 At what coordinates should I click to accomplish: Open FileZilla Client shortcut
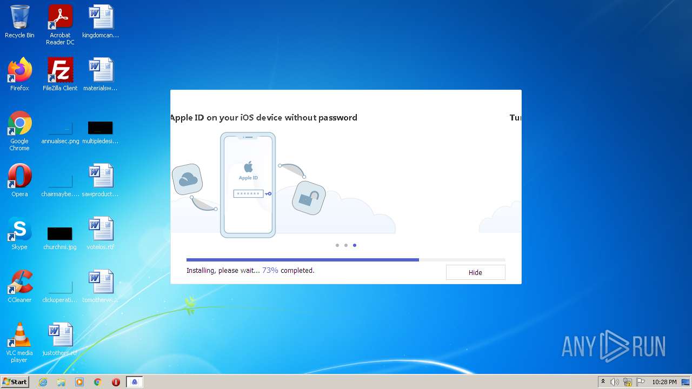60,75
